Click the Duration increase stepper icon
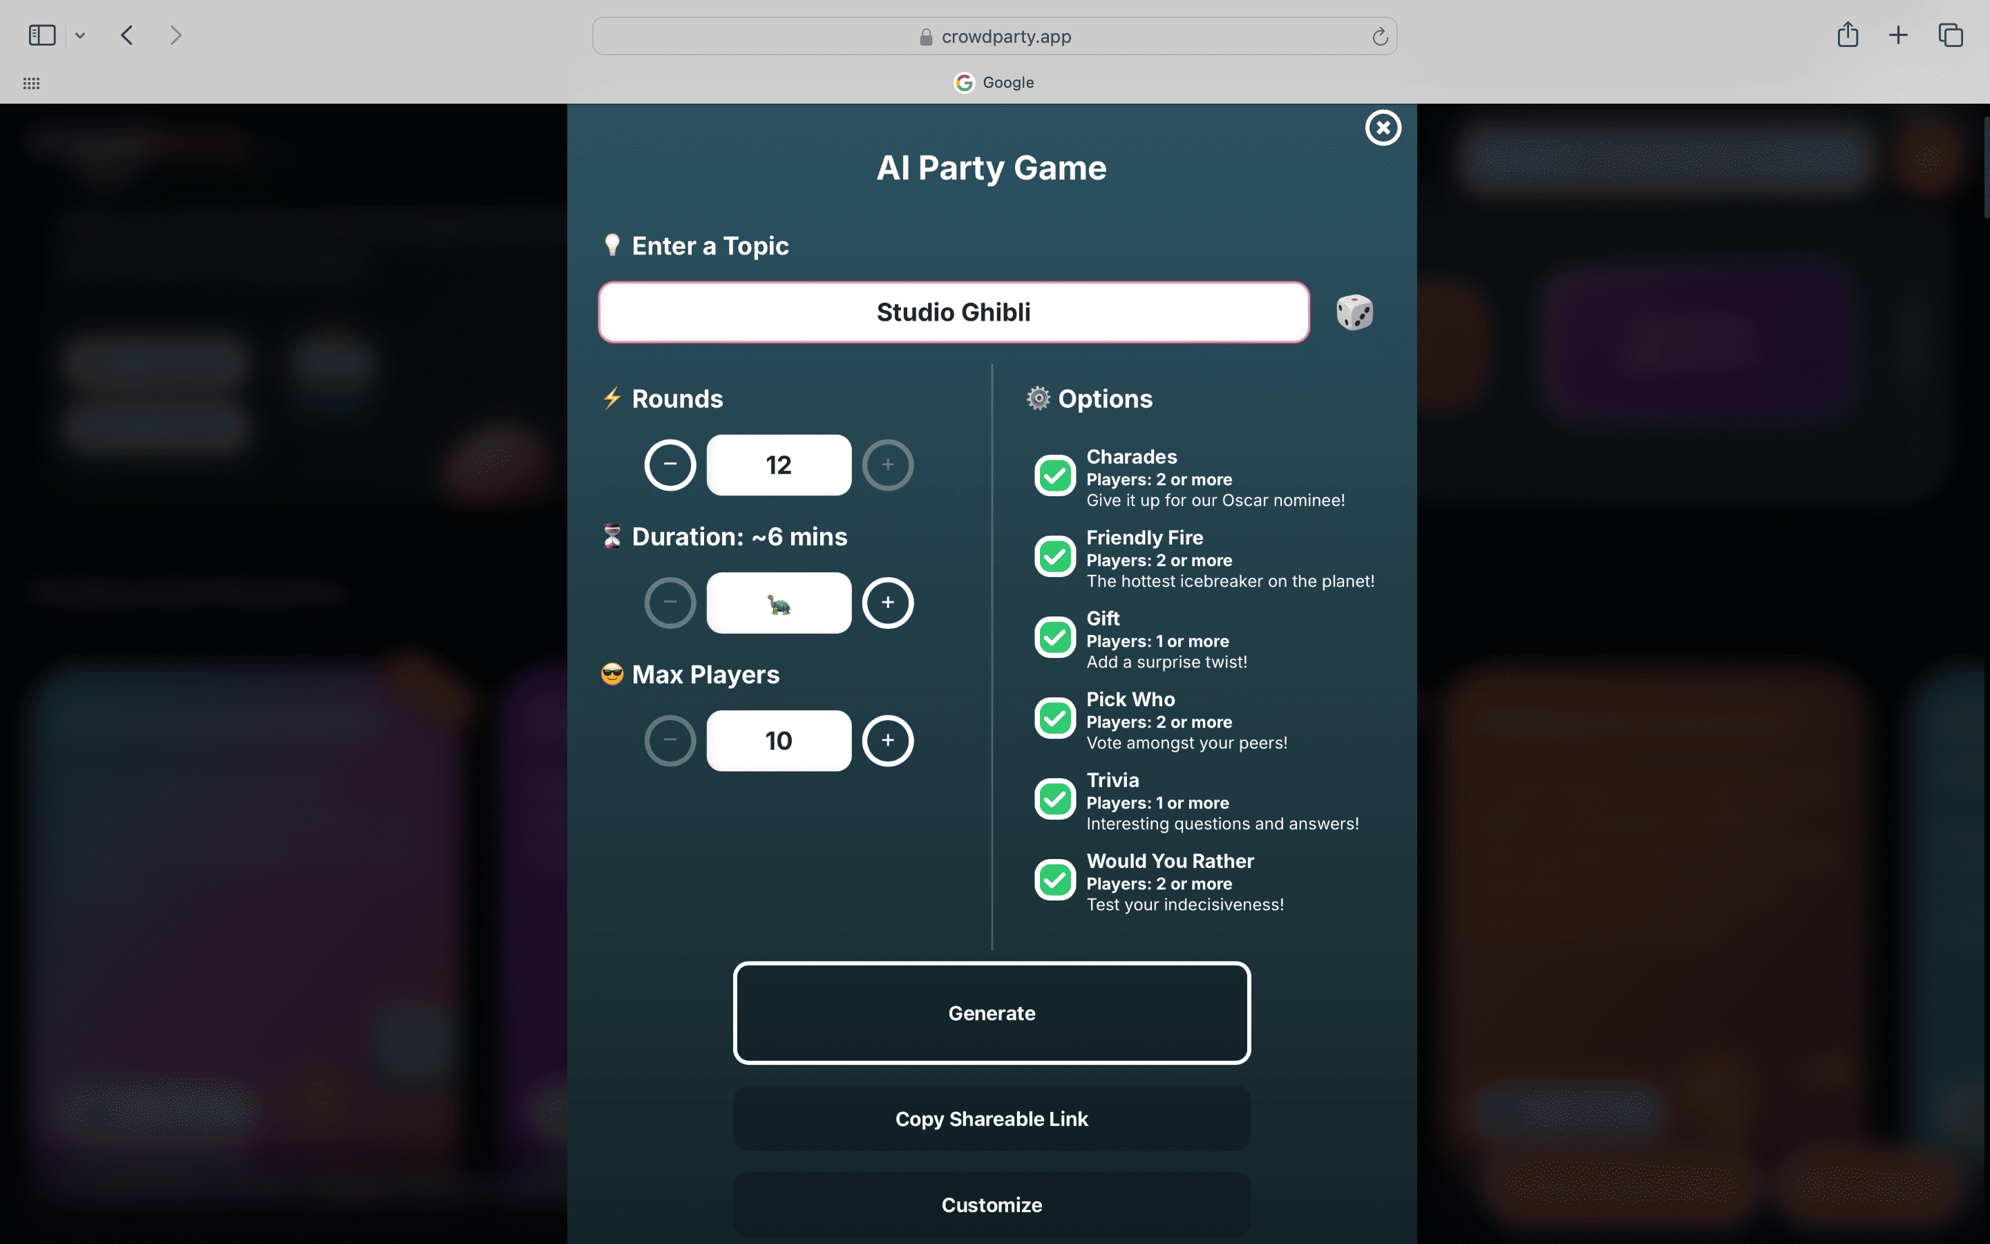 click(x=887, y=602)
